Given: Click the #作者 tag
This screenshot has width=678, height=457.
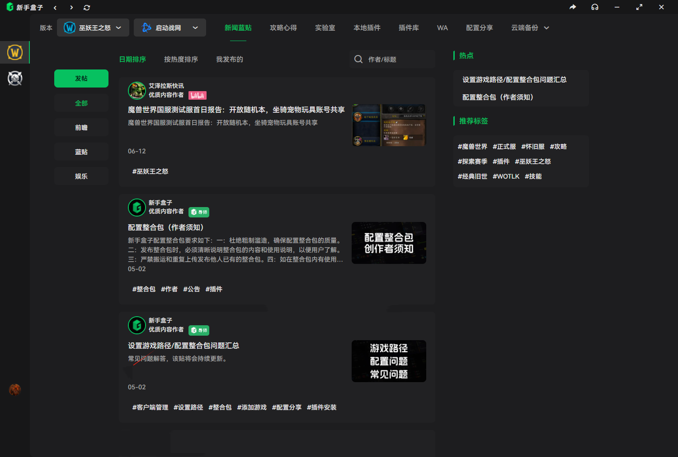Looking at the screenshot, I should pos(169,289).
